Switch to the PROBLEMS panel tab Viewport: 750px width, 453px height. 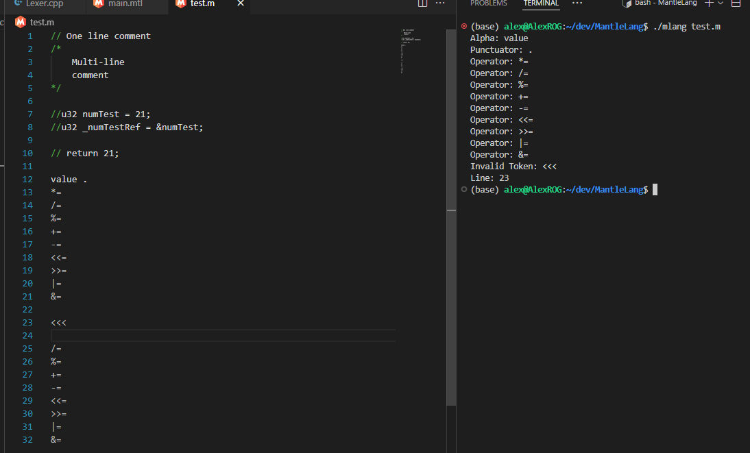488,3
